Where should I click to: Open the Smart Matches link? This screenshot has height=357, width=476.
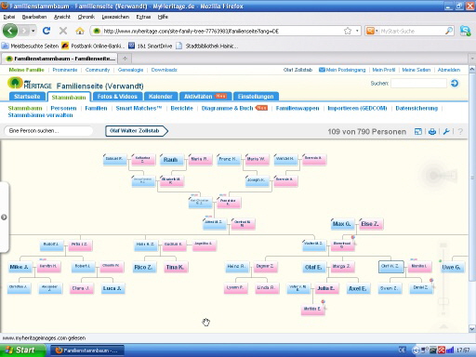click(139, 108)
